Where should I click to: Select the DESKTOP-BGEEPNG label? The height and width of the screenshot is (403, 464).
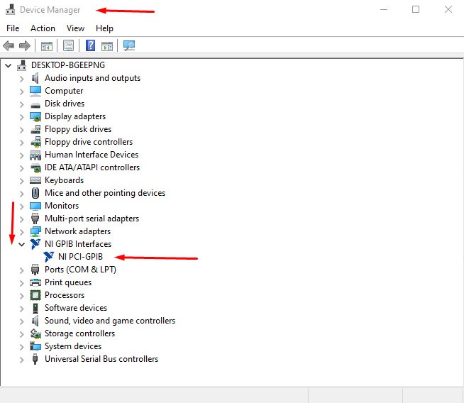point(68,65)
